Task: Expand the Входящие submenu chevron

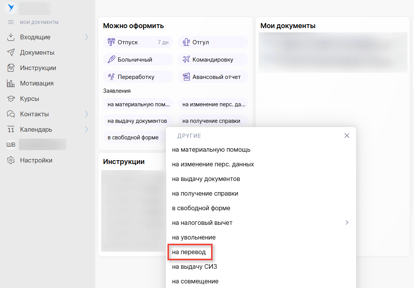Action: coord(86,37)
